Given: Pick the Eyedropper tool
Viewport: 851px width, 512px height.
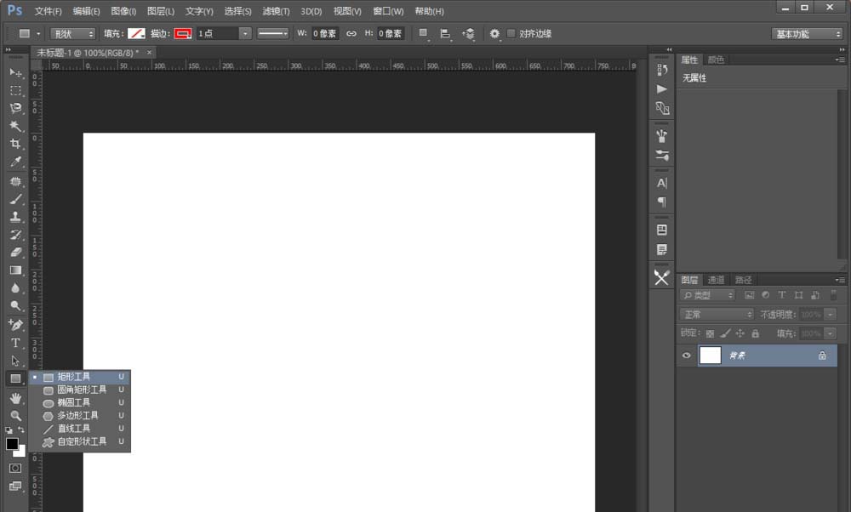Looking at the screenshot, I should (14, 162).
